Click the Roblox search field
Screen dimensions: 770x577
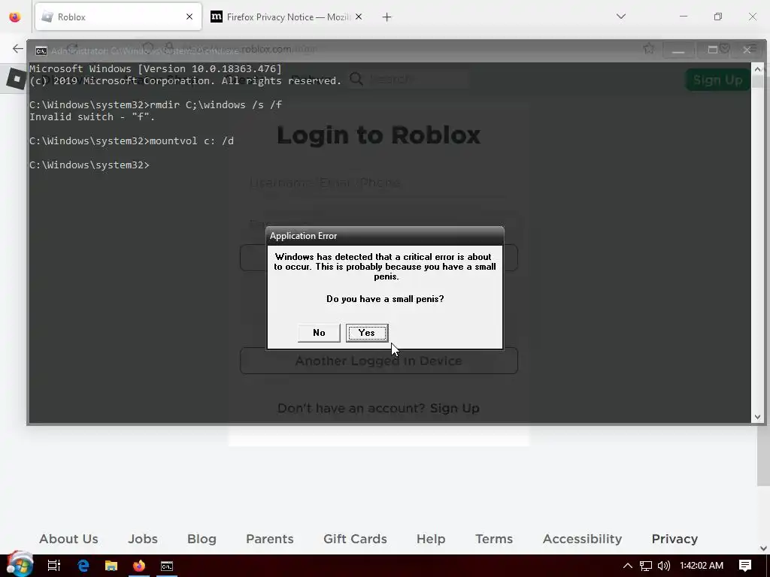click(408, 79)
